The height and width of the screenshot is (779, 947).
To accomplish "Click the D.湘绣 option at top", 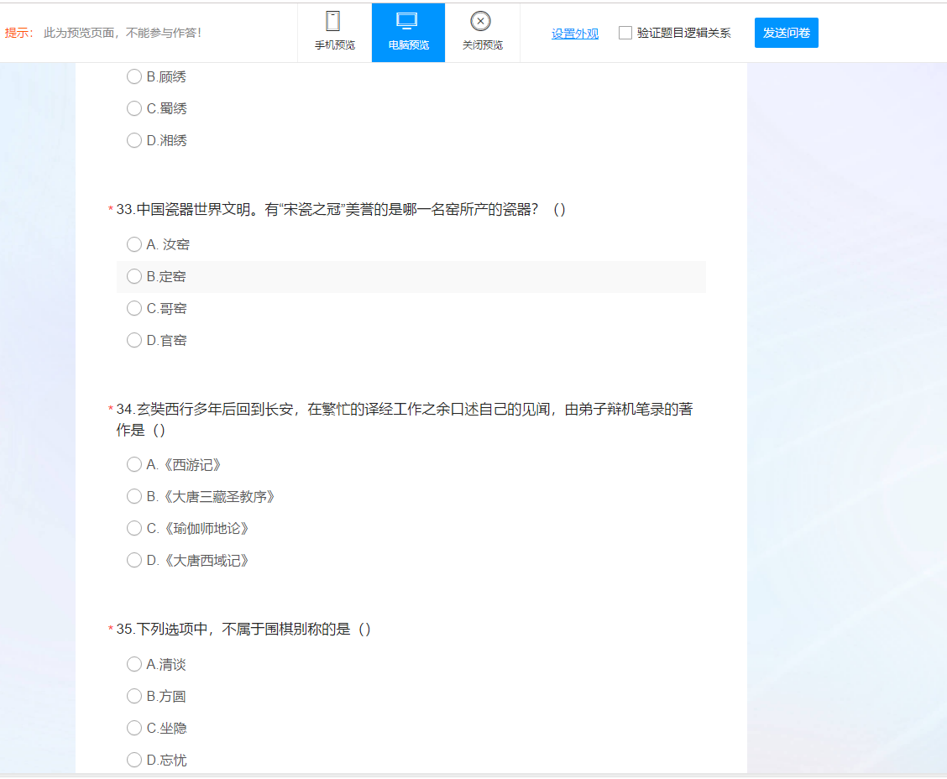I will pyautogui.click(x=134, y=140).
